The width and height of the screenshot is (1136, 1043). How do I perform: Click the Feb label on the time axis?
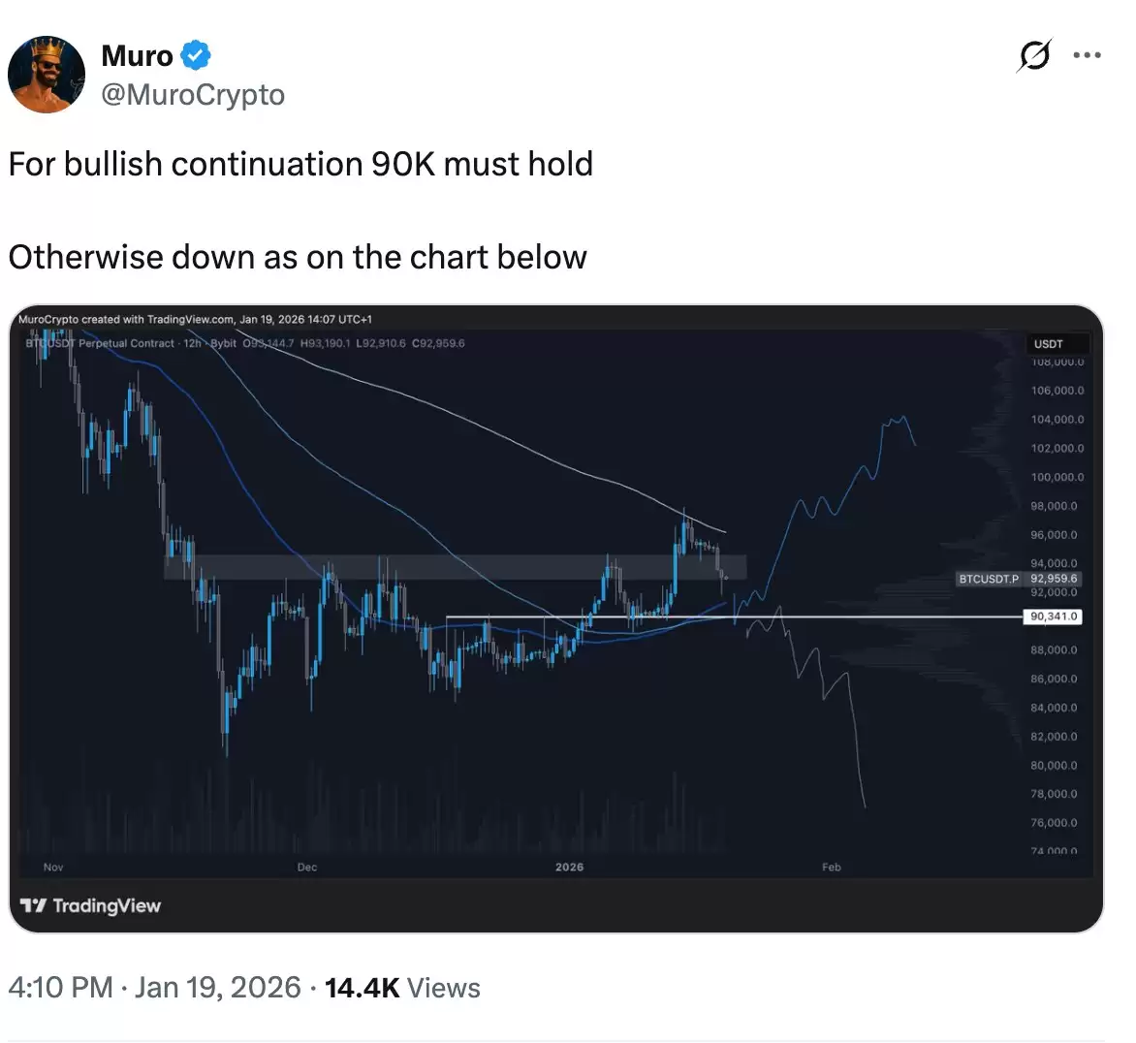[831, 867]
